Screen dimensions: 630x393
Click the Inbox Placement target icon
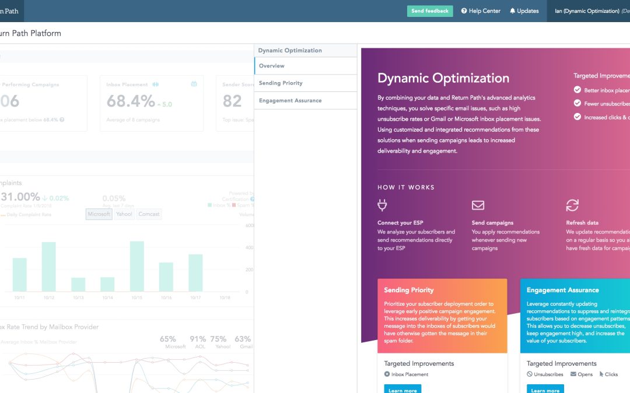(x=387, y=374)
